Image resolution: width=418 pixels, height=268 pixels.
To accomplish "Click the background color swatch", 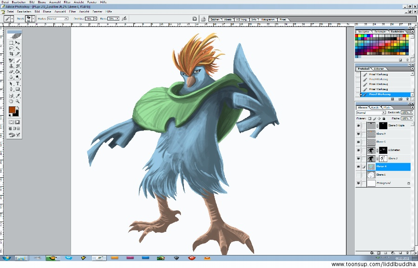I will (16, 114).
